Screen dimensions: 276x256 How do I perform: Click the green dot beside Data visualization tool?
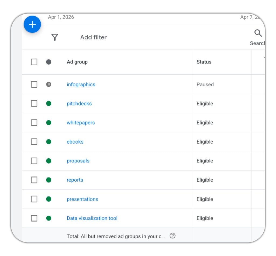[x=49, y=218]
